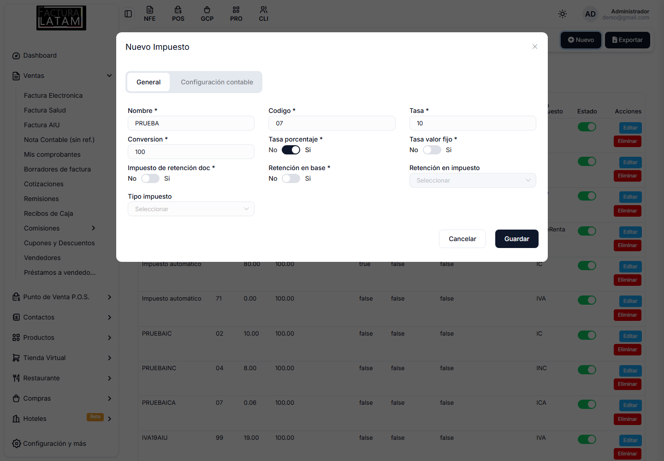The width and height of the screenshot is (664, 461).
Task: Open Factura Electronica in sidebar
Action: tap(53, 95)
